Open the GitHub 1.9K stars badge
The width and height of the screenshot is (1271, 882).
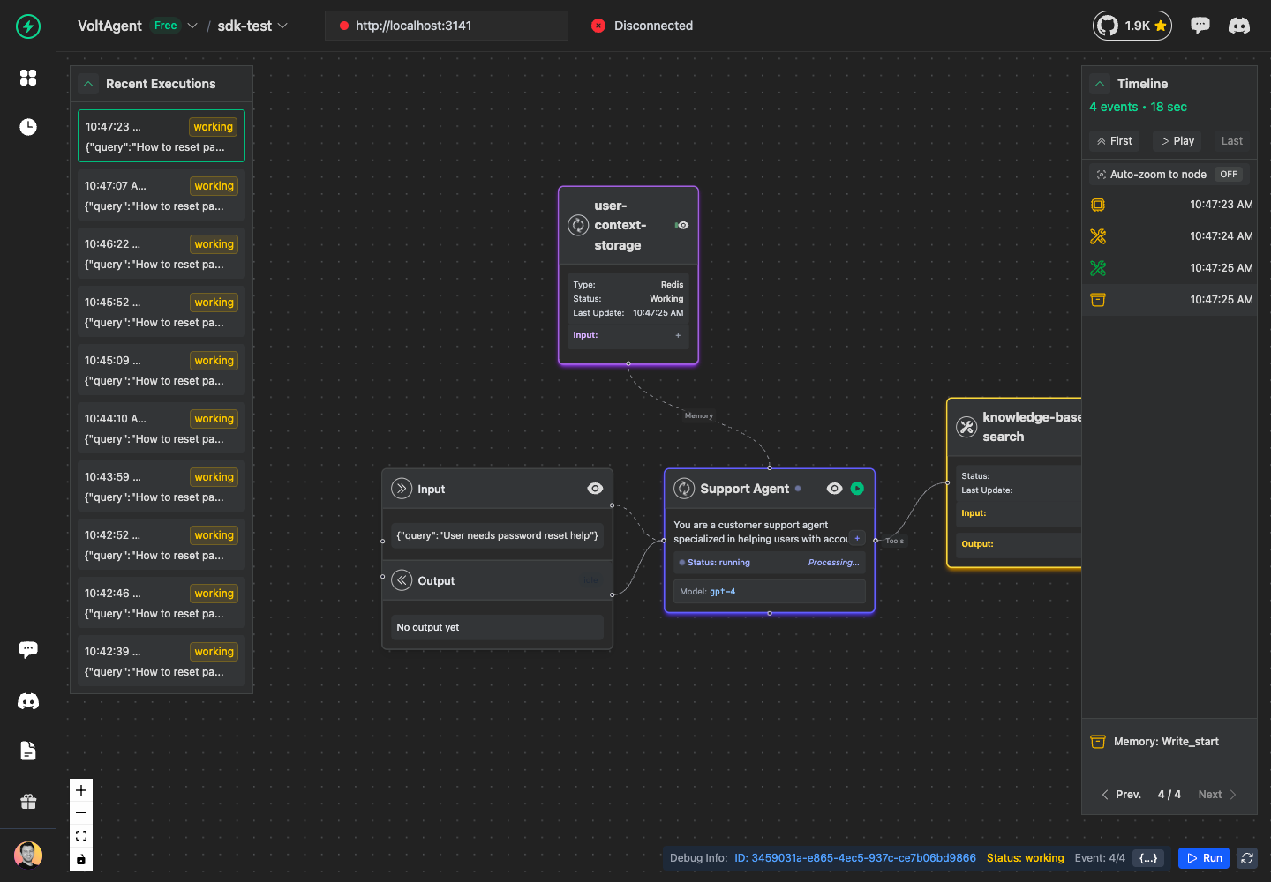pos(1132,26)
